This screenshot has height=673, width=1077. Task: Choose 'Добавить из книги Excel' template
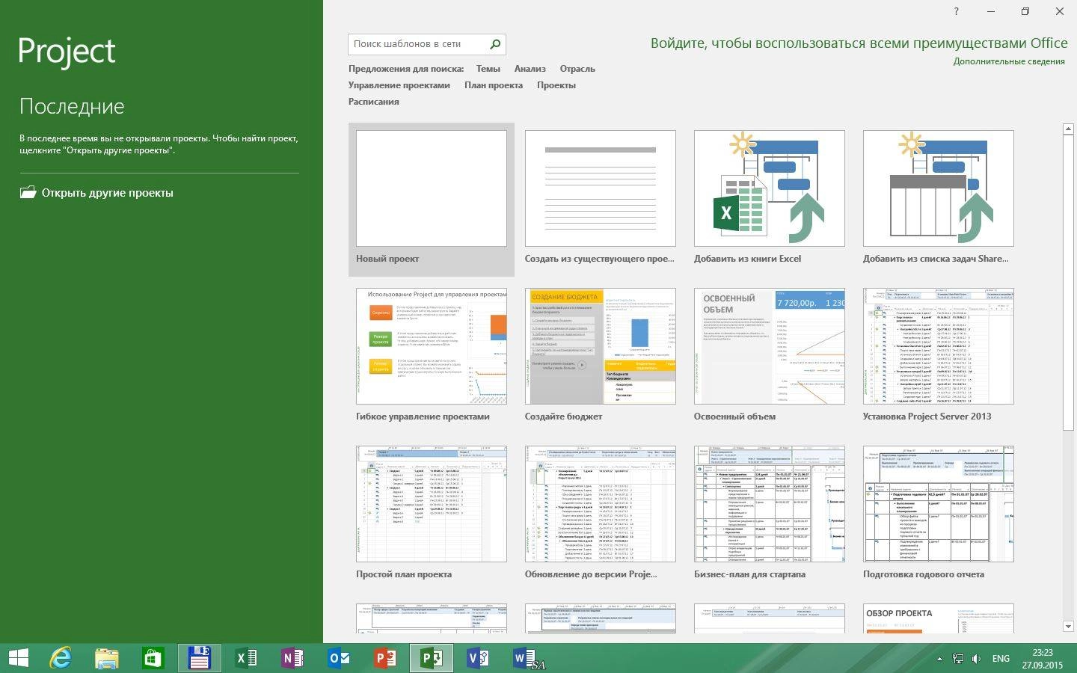[769, 199]
